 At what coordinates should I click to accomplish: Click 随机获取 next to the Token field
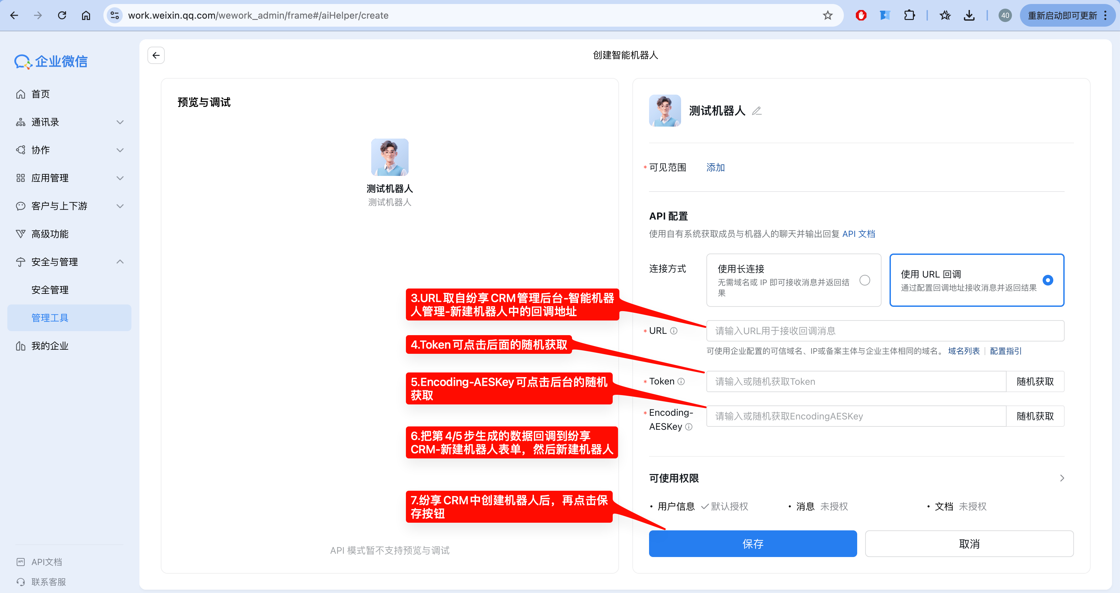(1035, 381)
